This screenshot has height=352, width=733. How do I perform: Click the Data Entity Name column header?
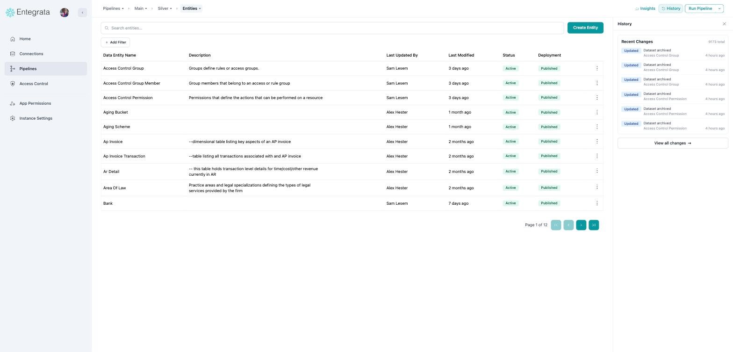[x=120, y=55]
